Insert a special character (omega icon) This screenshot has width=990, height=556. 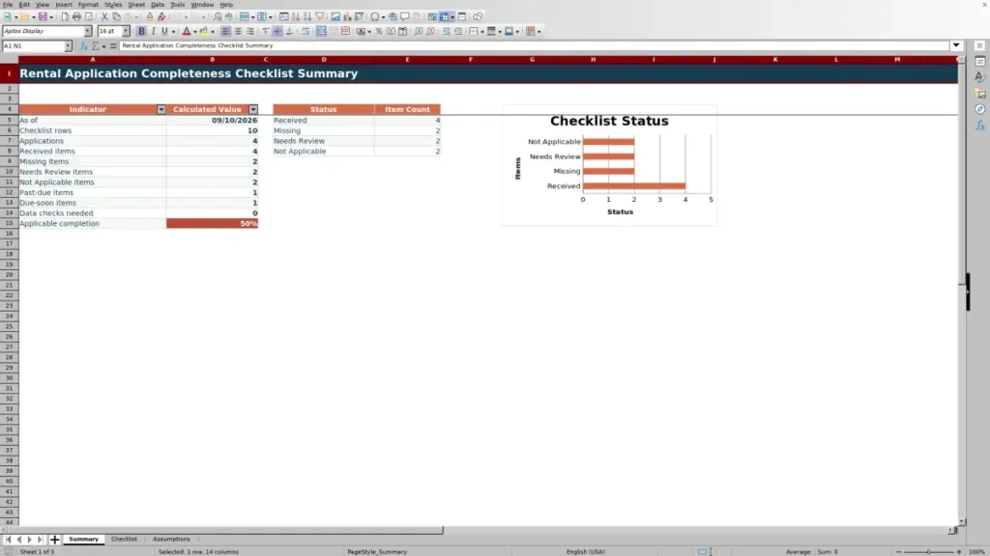point(374,16)
